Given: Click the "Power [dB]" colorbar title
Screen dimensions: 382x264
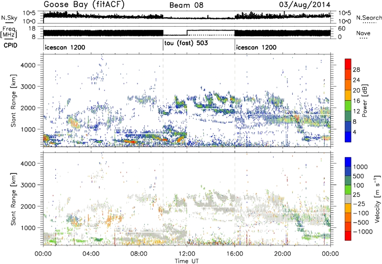Looking at the screenshot, I should click(364, 101).
